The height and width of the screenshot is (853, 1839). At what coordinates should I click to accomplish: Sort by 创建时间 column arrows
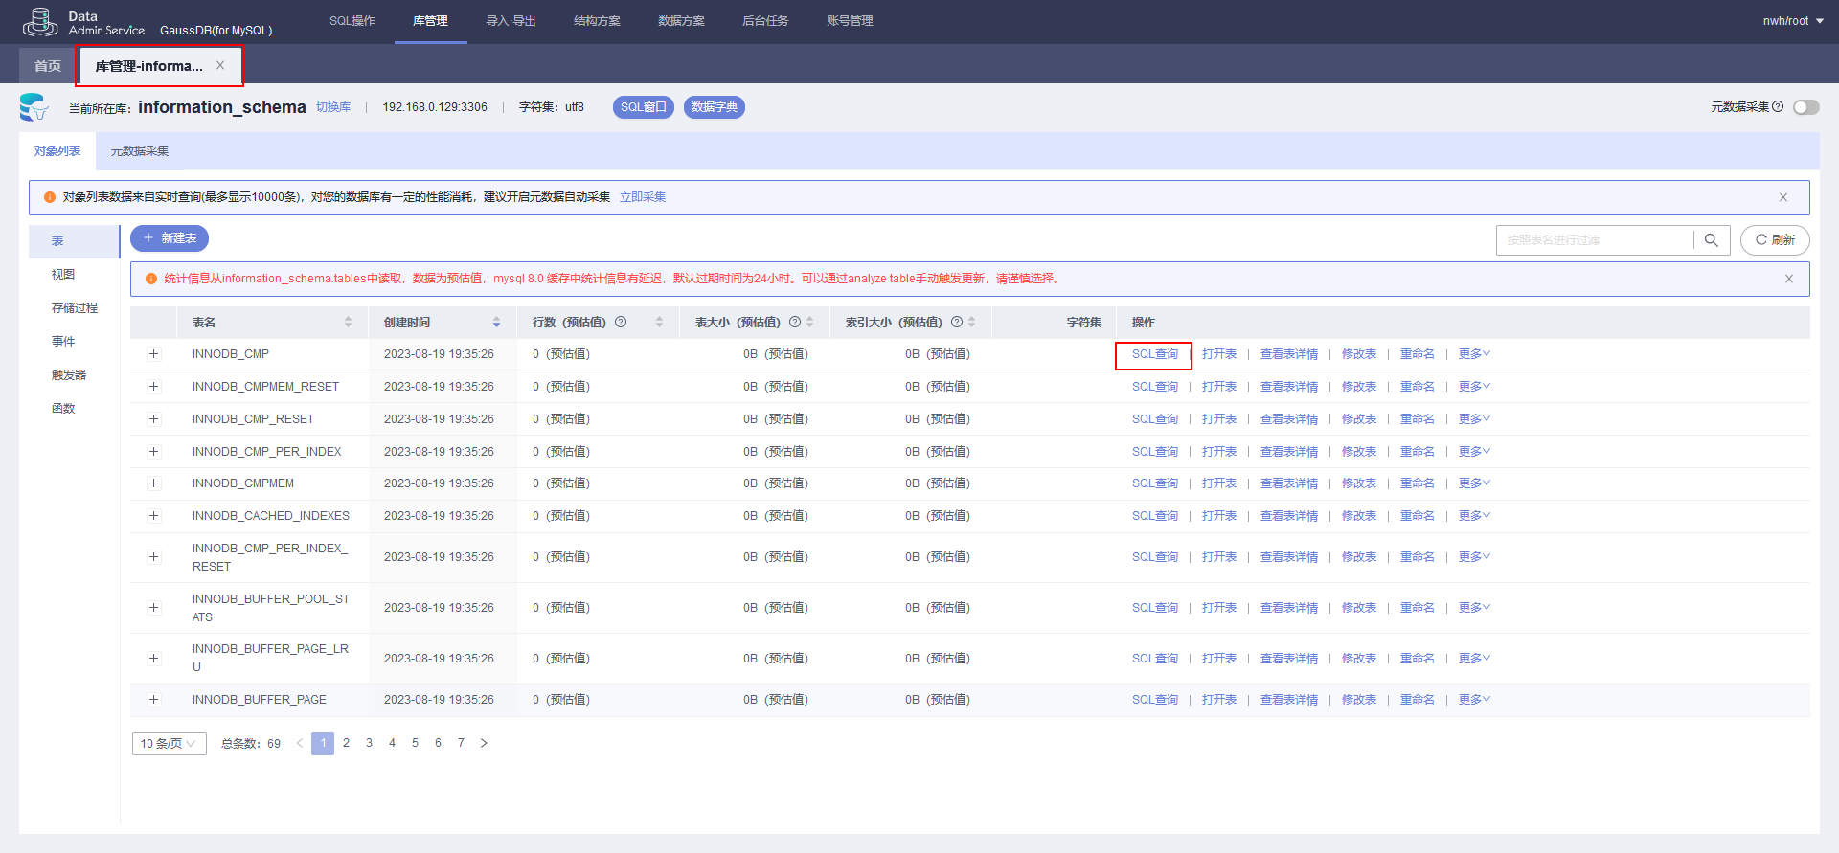496,323
